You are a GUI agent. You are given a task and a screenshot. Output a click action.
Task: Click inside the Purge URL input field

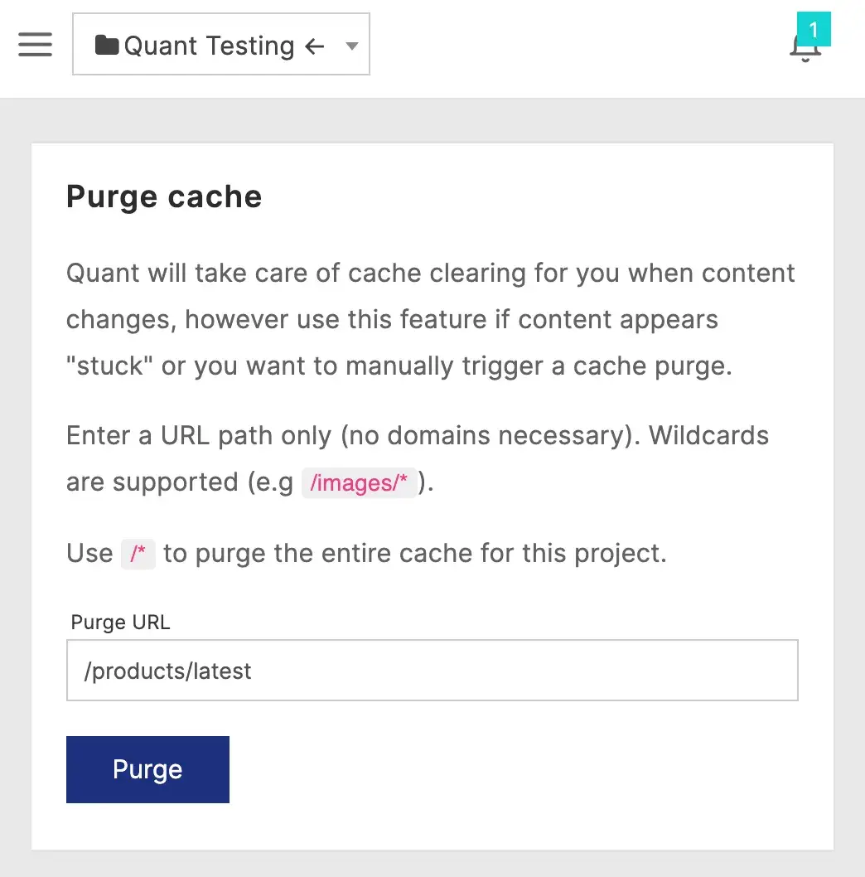point(431,671)
